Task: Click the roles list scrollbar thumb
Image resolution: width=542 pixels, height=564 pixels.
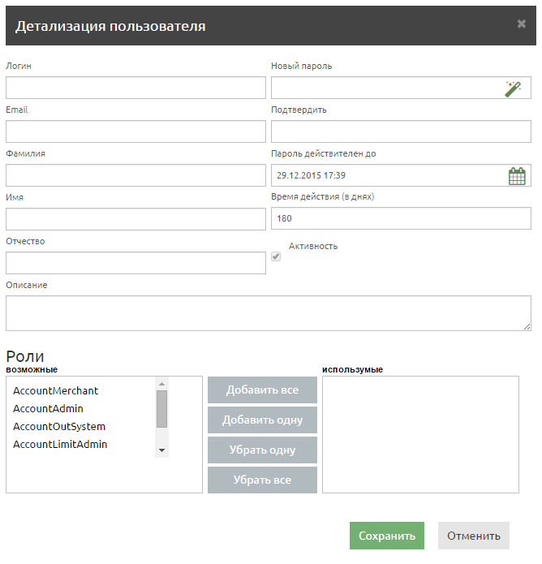Action: click(x=161, y=408)
